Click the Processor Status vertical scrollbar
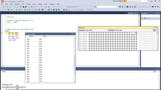161x90 pixels. click(74, 60)
